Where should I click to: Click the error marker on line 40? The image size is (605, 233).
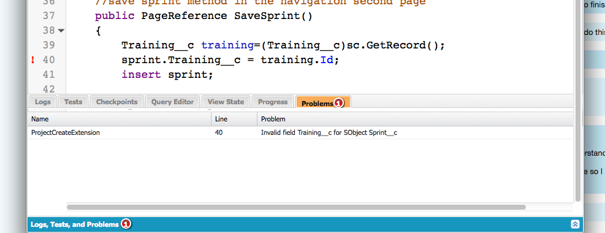pos(33,60)
